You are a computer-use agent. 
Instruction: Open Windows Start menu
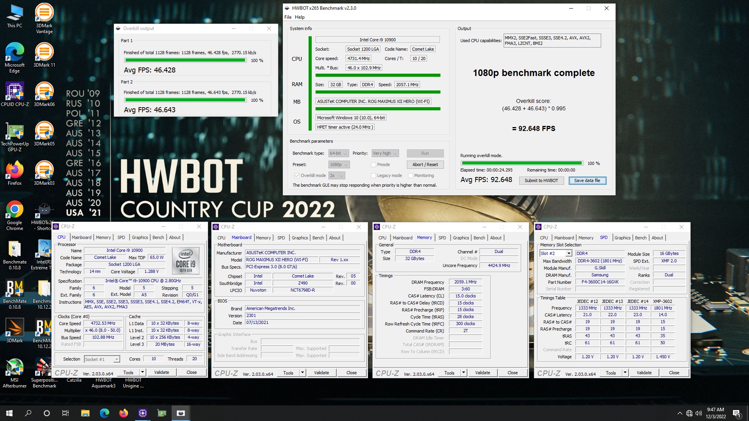tap(9, 413)
